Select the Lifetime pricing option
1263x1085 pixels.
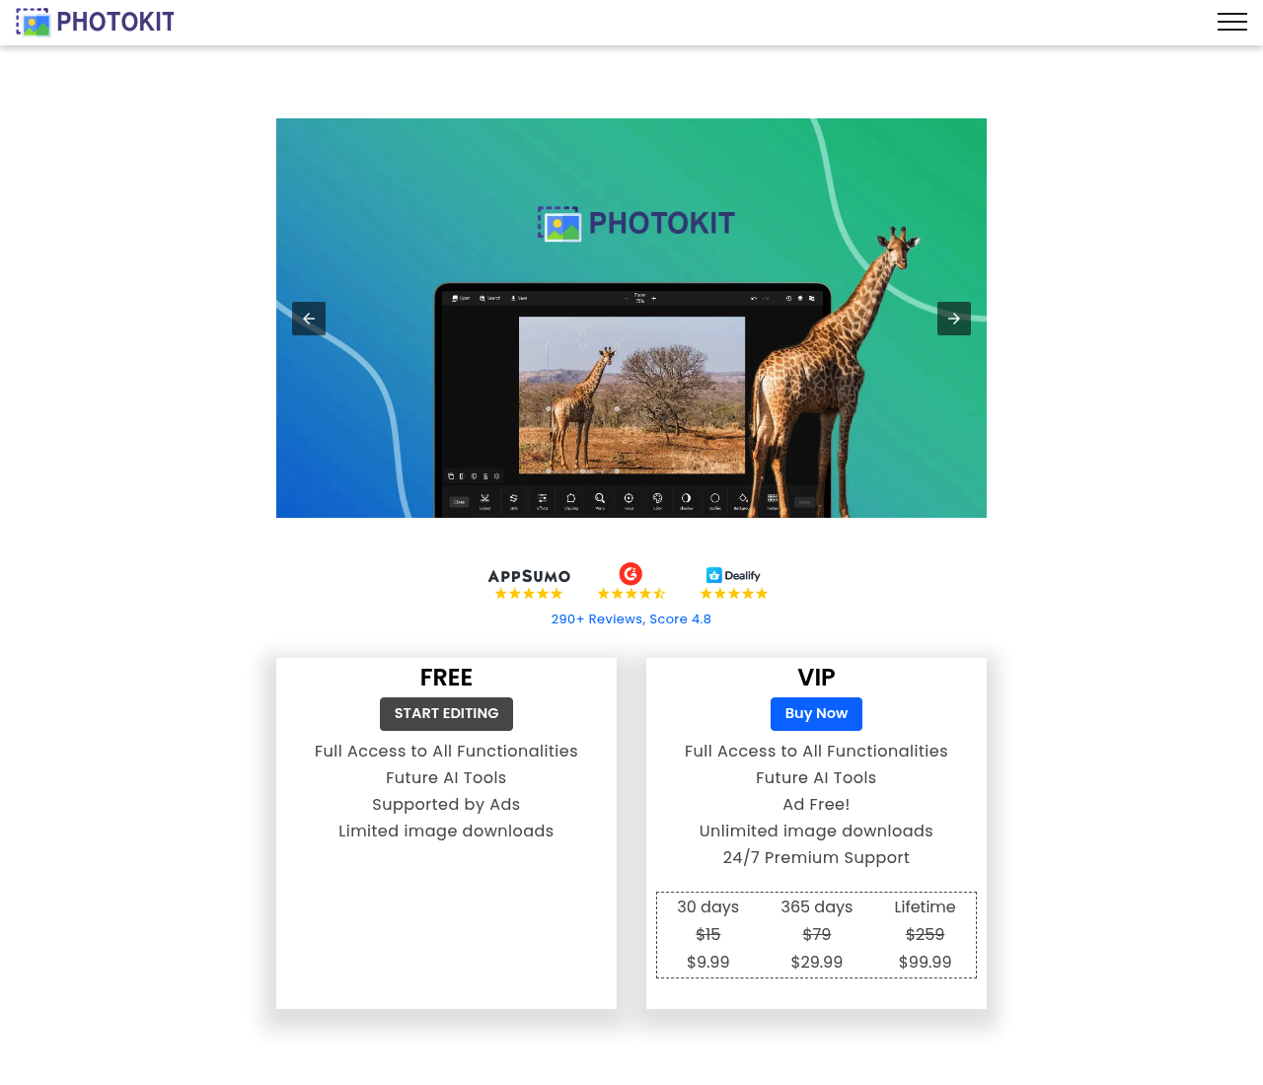point(926,906)
